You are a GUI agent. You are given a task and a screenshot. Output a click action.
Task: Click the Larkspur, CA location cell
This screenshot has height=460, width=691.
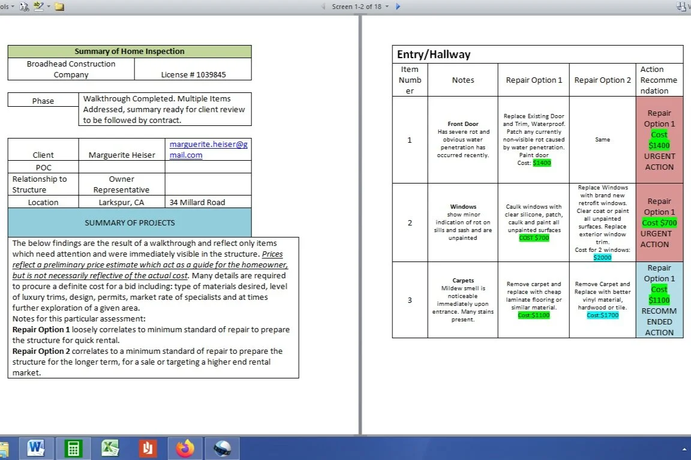click(122, 202)
